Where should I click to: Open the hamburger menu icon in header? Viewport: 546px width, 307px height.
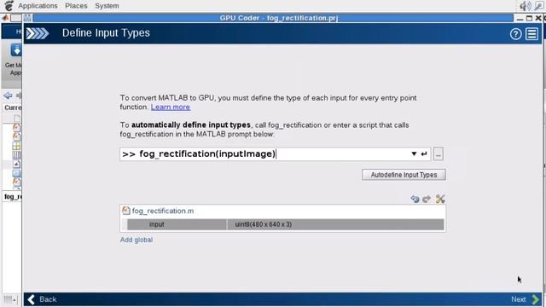click(532, 34)
